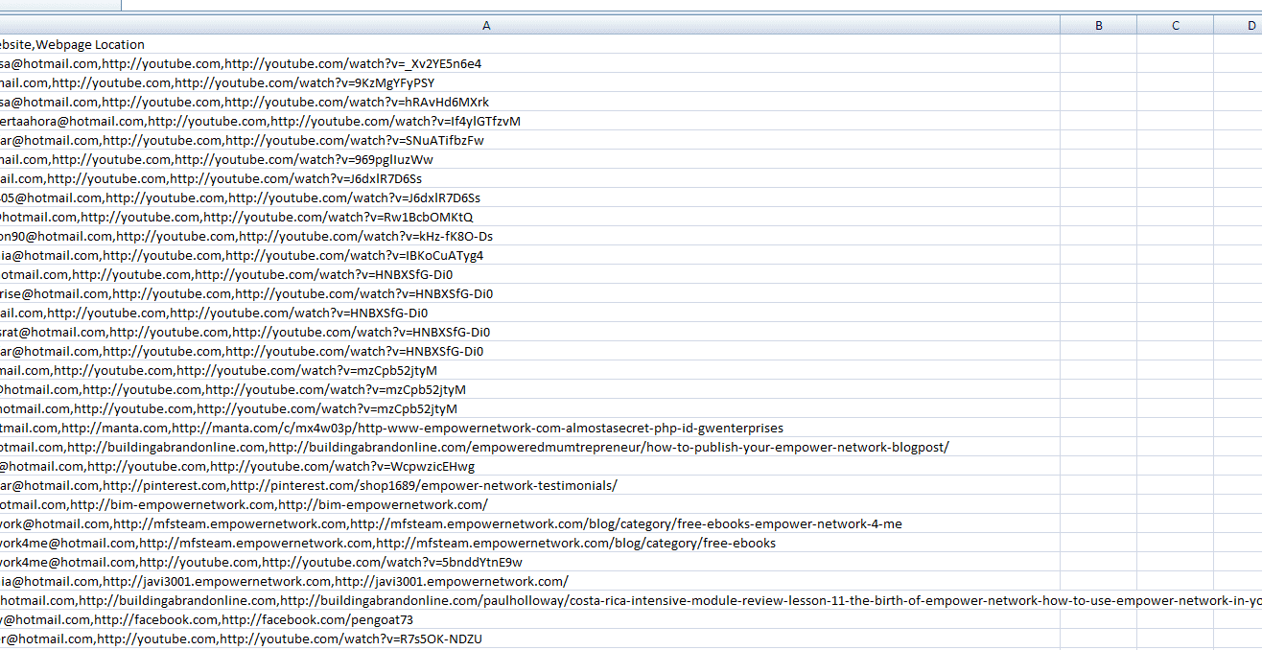Image resolution: width=1262 pixels, height=650 pixels.
Task: Click into the formula bar at top
Action: pos(690,5)
